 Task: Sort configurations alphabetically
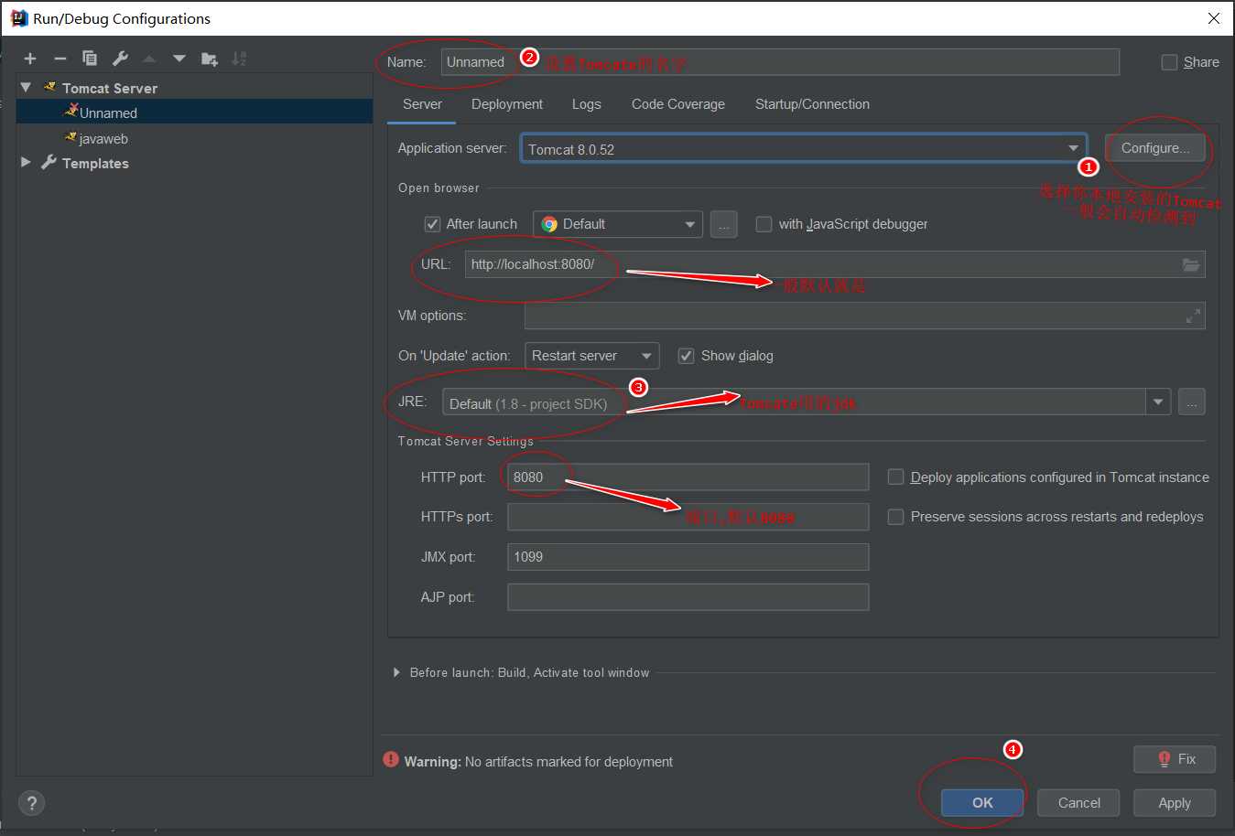click(x=239, y=59)
